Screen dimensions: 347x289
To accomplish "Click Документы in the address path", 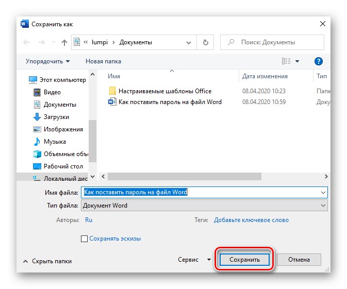I will click(136, 42).
